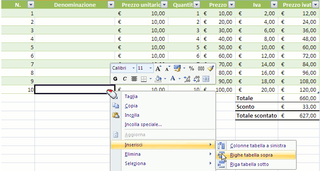Select the Iva cell showing 12,00
The height and width of the screenshot is (171, 320).
click(257, 56)
